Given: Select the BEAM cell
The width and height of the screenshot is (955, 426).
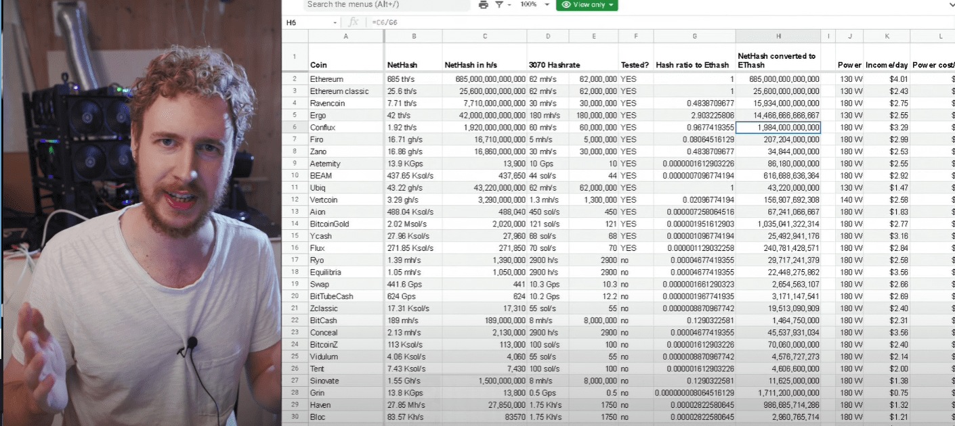Looking at the screenshot, I should [x=346, y=176].
